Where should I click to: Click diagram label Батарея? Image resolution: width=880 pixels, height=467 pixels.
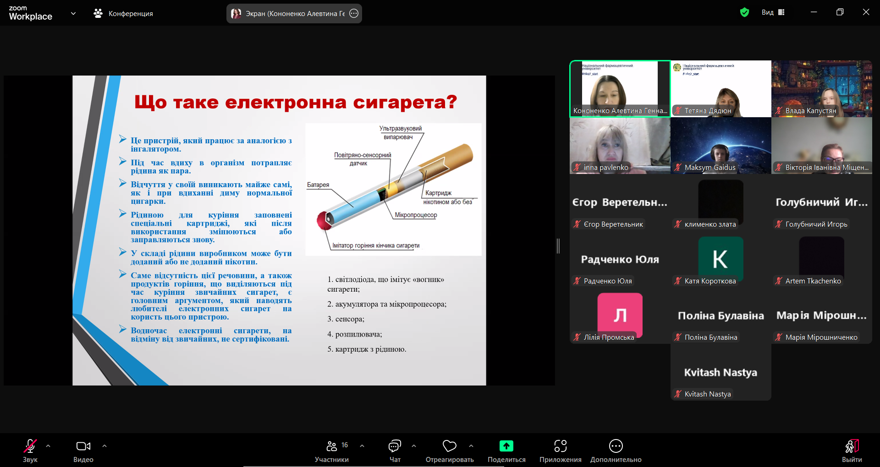point(318,185)
